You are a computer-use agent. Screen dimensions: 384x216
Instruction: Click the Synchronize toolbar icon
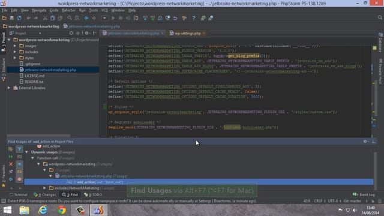pyautogui.click(x=19, y=18)
